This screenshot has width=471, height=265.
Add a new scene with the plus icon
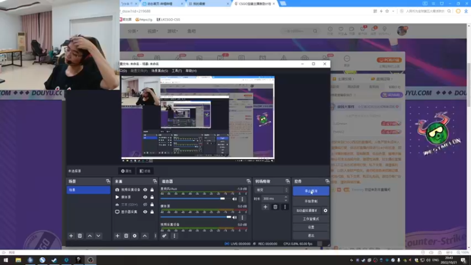tap(71, 236)
